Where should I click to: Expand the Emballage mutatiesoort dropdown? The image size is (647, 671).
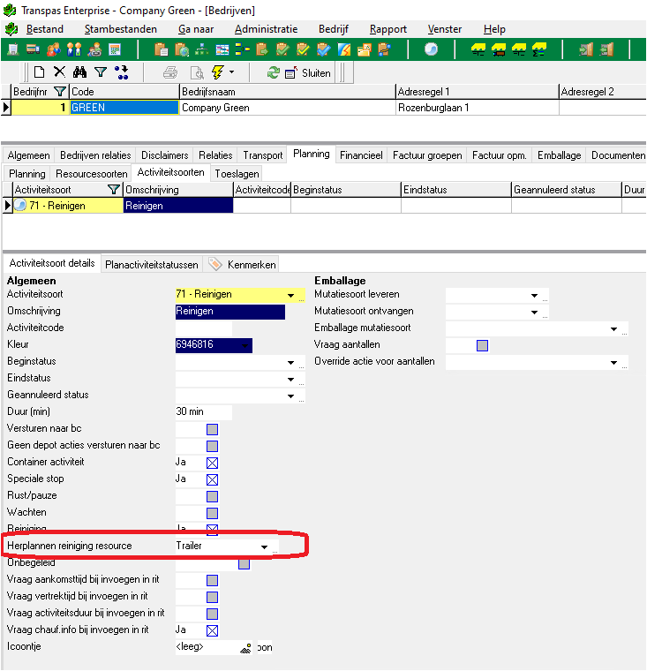coord(613,328)
